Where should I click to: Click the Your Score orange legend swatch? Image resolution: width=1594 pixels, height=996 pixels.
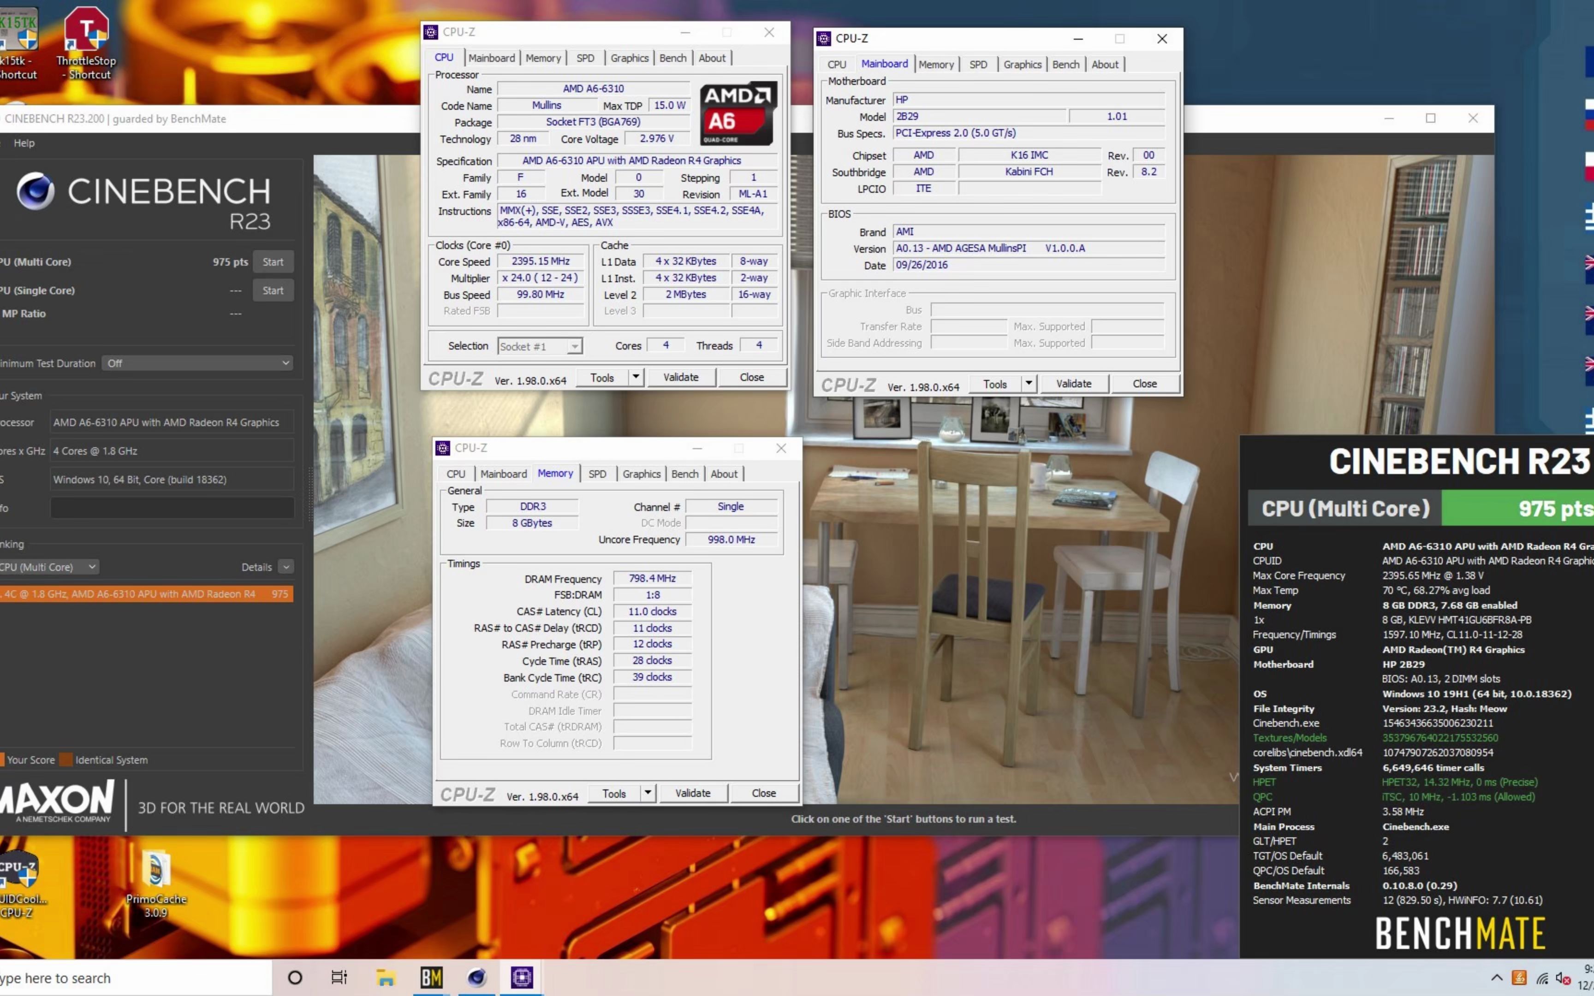click(x=3, y=759)
